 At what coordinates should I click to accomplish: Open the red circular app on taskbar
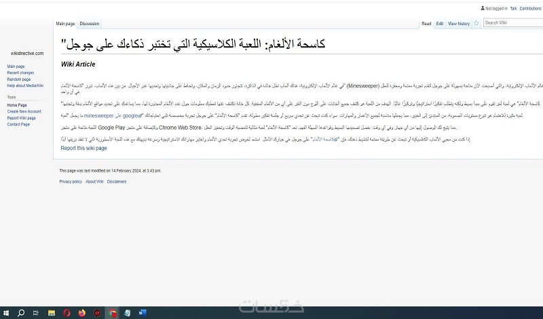(97, 313)
